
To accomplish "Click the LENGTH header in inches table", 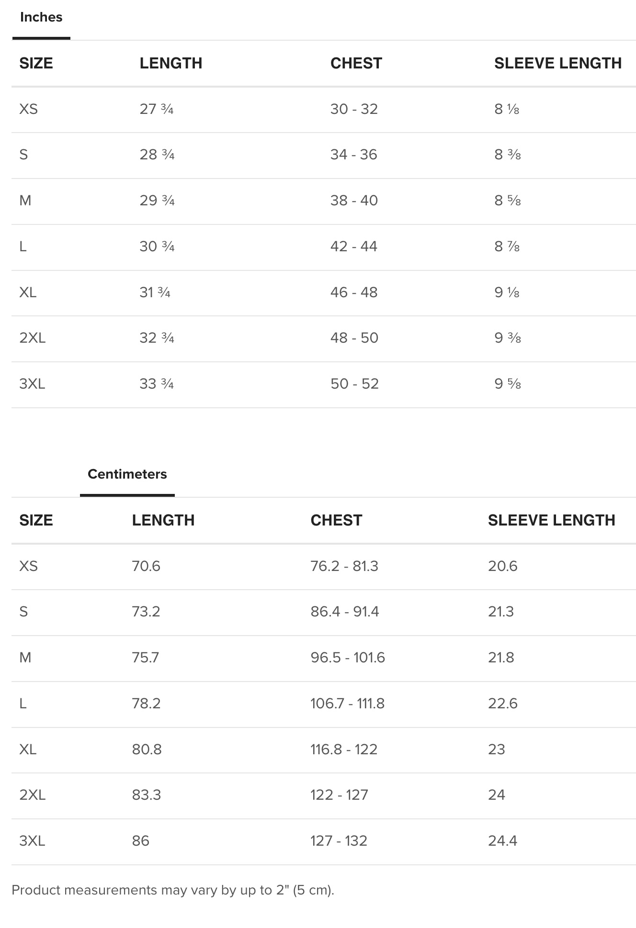I will (x=171, y=63).
